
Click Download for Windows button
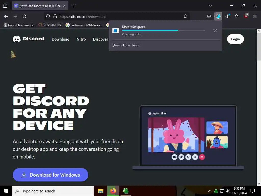point(50,175)
